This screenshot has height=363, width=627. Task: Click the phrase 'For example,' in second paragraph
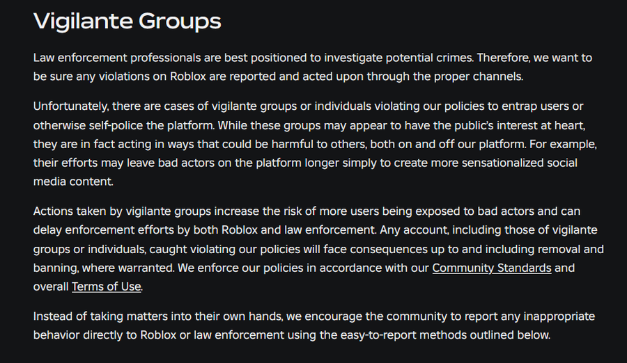tap(563, 144)
